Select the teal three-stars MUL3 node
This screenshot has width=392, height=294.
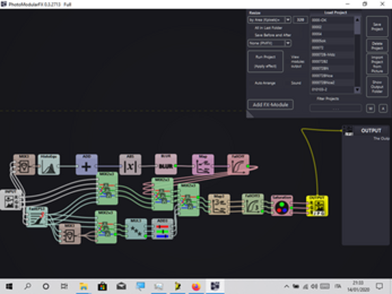click(136, 229)
